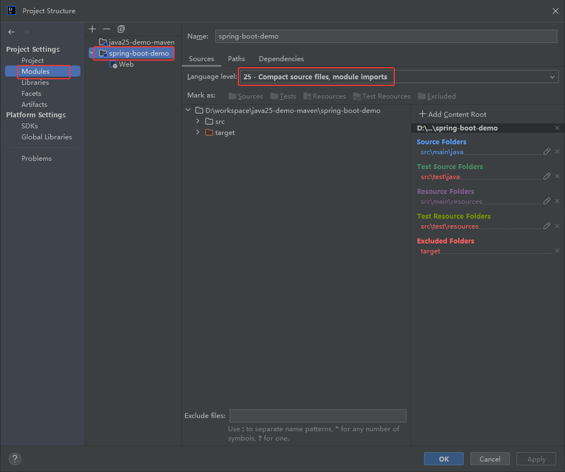Click the Help question mark icon

(14, 459)
